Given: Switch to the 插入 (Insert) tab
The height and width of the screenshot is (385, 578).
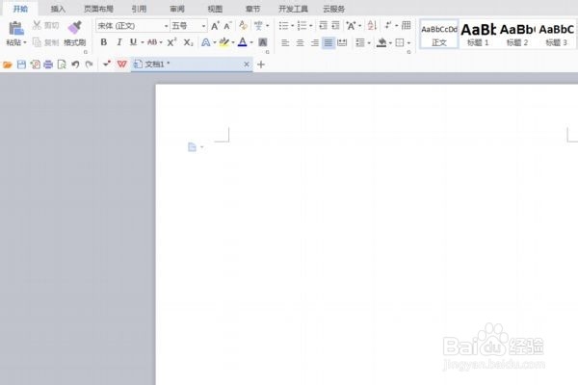Looking at the screenshot, I should click(58, 9).
